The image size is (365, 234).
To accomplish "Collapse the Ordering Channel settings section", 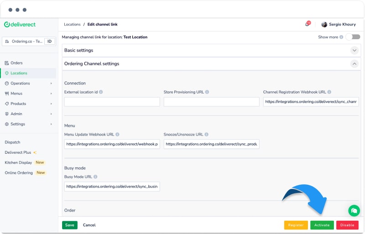I will pos(355,63).
